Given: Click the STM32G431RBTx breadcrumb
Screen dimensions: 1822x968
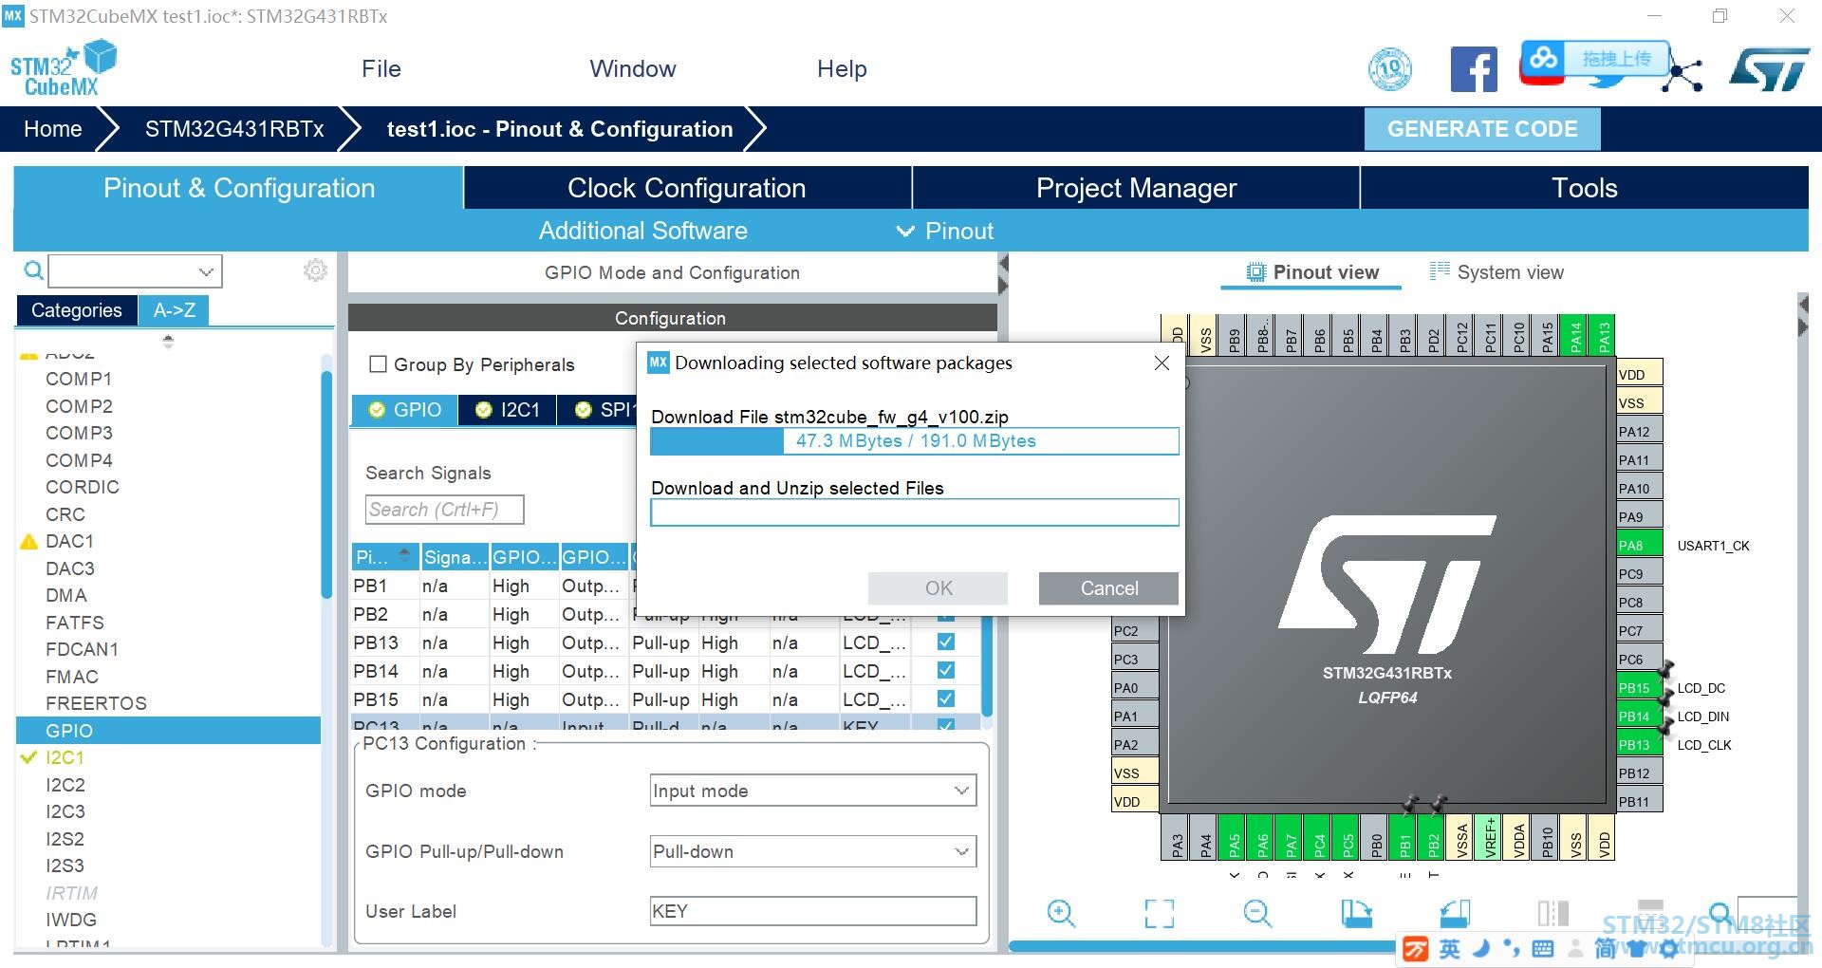Looking at the screenshot, I should pyautogui.click(x=234, y=129).
